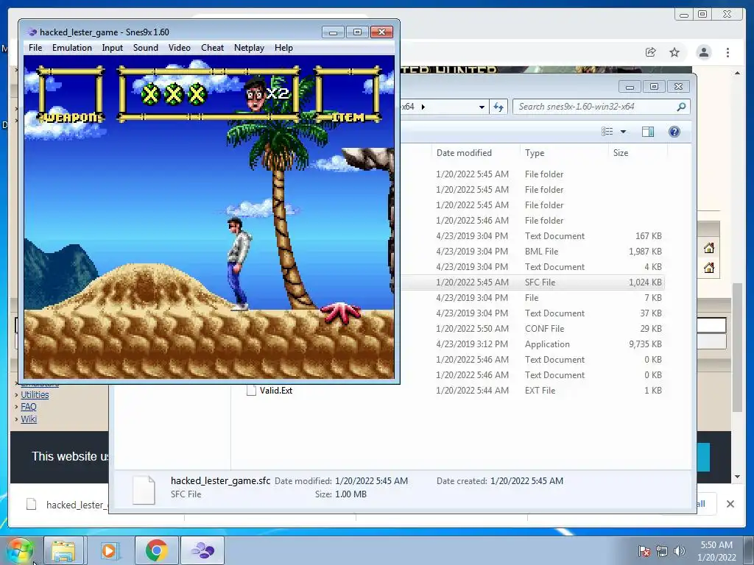The image size is (754, 565).
Task: Click the search magnifier icon in Explorer
Action: (x=681, y=107)
